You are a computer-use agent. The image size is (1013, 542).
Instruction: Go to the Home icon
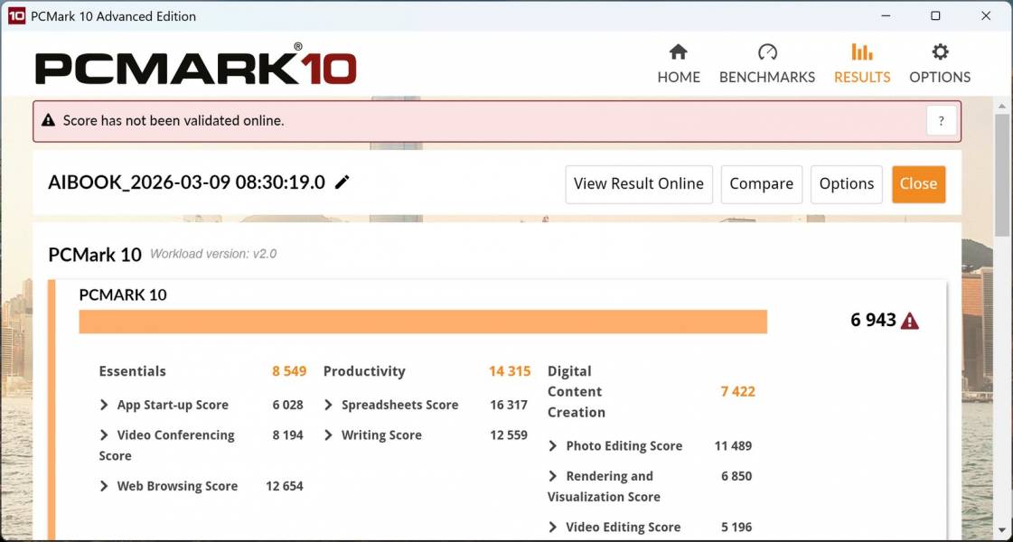tap(678, 52)
